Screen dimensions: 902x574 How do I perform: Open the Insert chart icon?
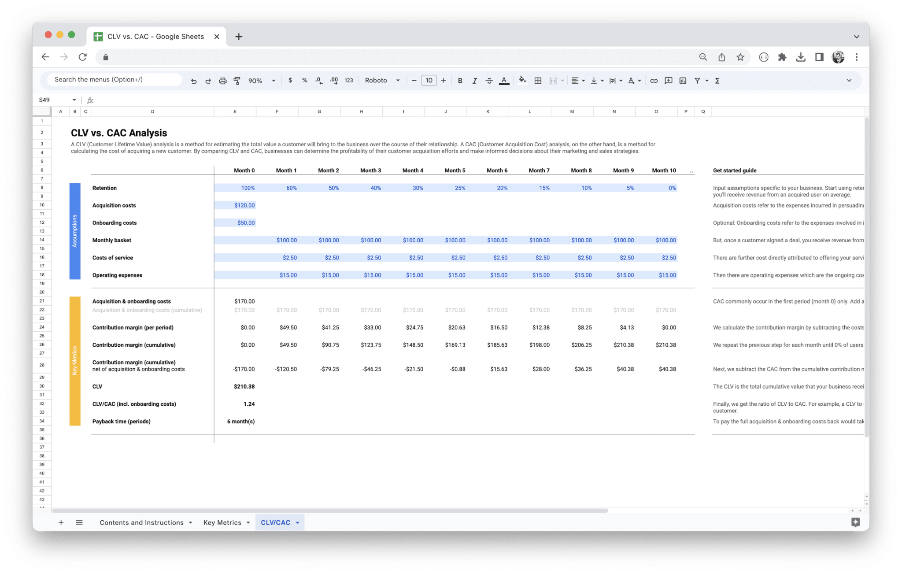pyautogui.click(x=683, y=80)
